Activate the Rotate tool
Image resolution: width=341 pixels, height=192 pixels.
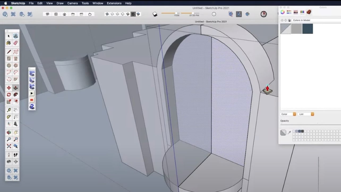pyautogui.click(x=8, y=94)
